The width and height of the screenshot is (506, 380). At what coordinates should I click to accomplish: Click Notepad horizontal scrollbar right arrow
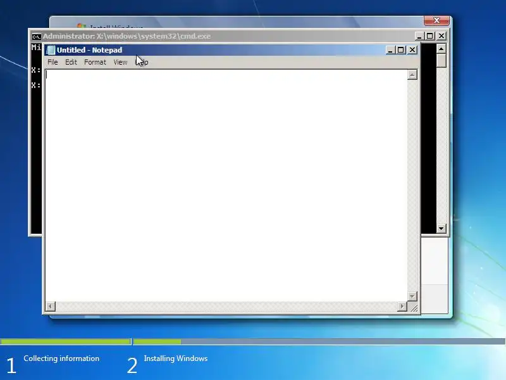[402, 306]
